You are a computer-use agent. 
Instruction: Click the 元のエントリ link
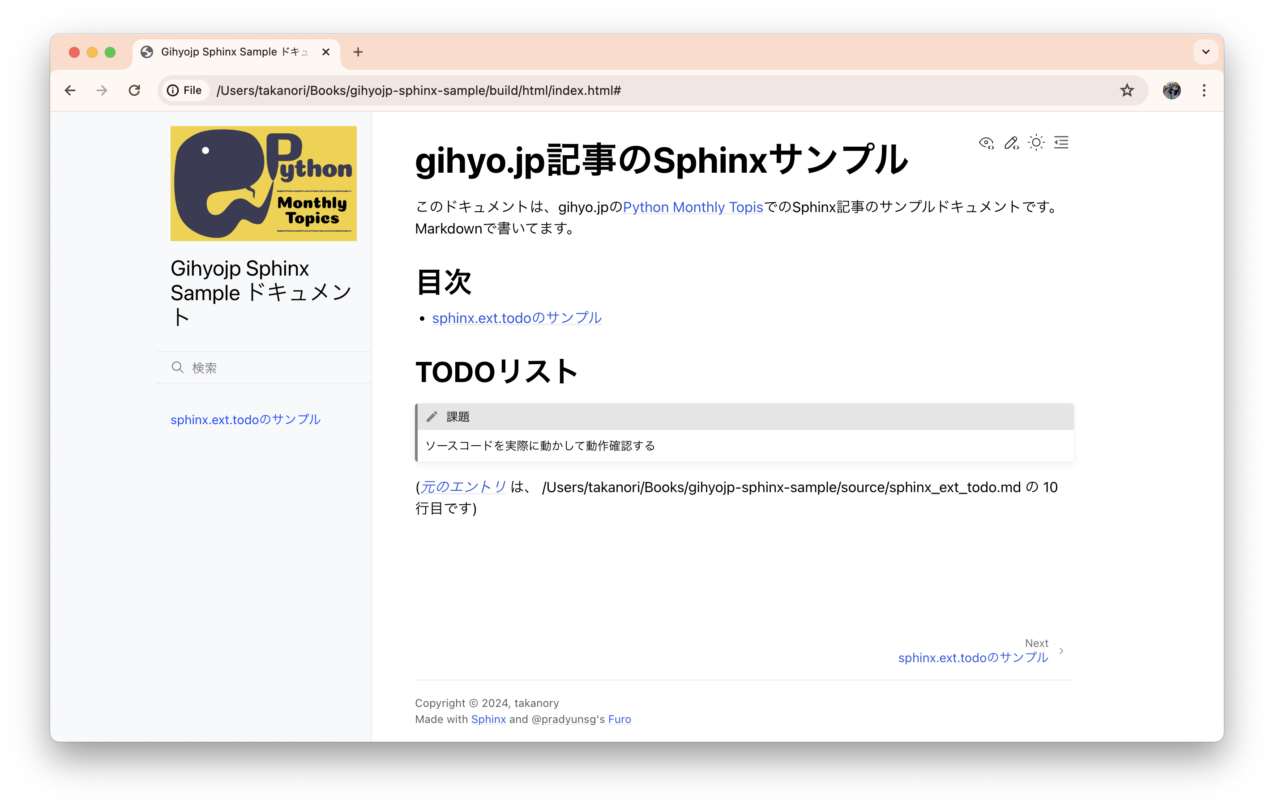point(463,486)
